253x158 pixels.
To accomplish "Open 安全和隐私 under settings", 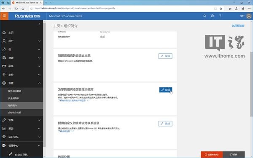I will [22, 98].
